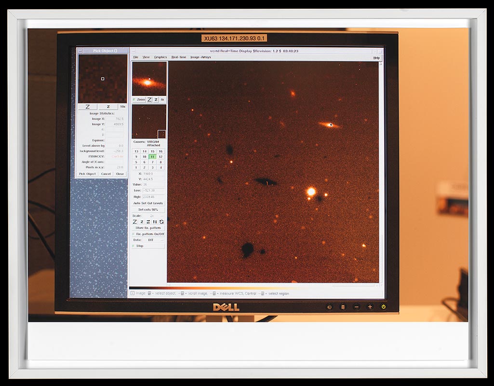This screenshot has width=494, height=386.
Task: Click the rotate icon in the Scale row
Action: [161, 221]
